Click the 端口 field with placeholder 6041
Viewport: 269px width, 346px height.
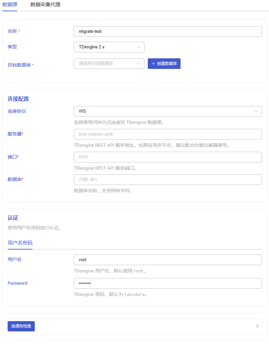tap(168, 157)
